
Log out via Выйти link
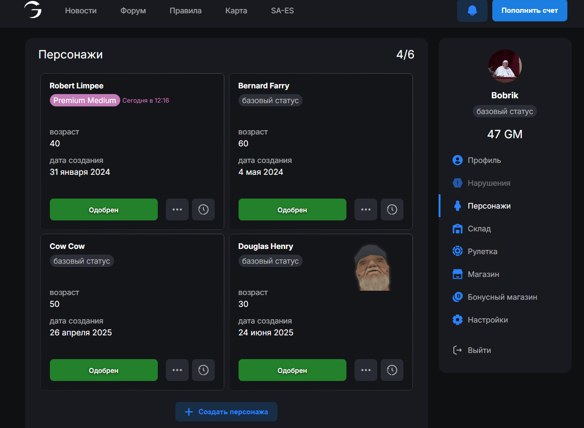pos(479,350)
